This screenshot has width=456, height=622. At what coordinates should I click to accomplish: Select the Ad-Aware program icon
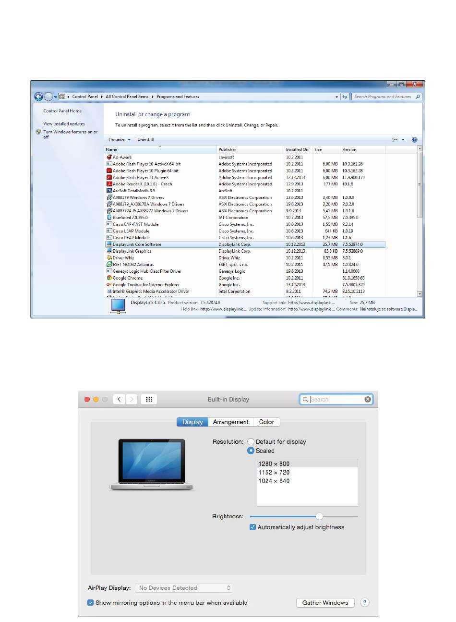pos(109,157)
